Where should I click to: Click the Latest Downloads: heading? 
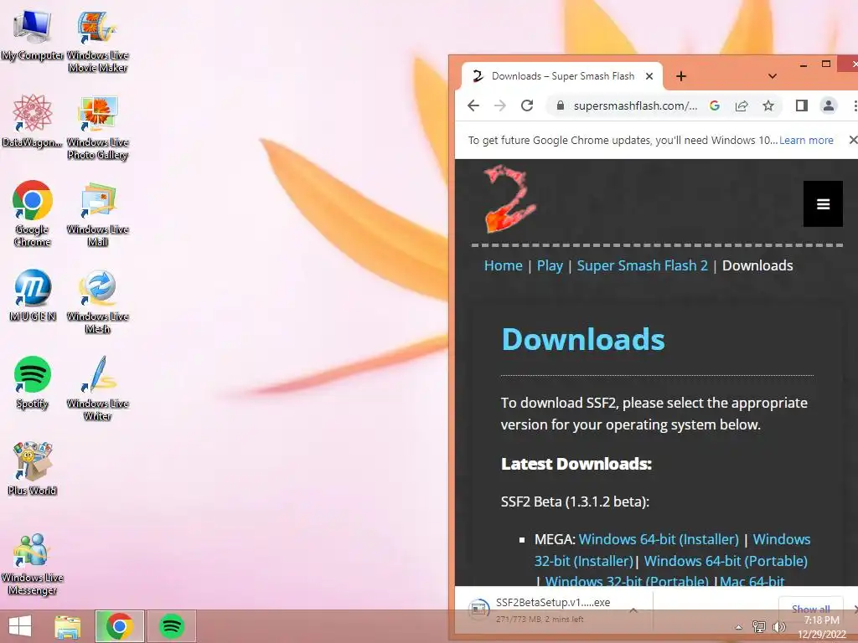coord(576,464)
